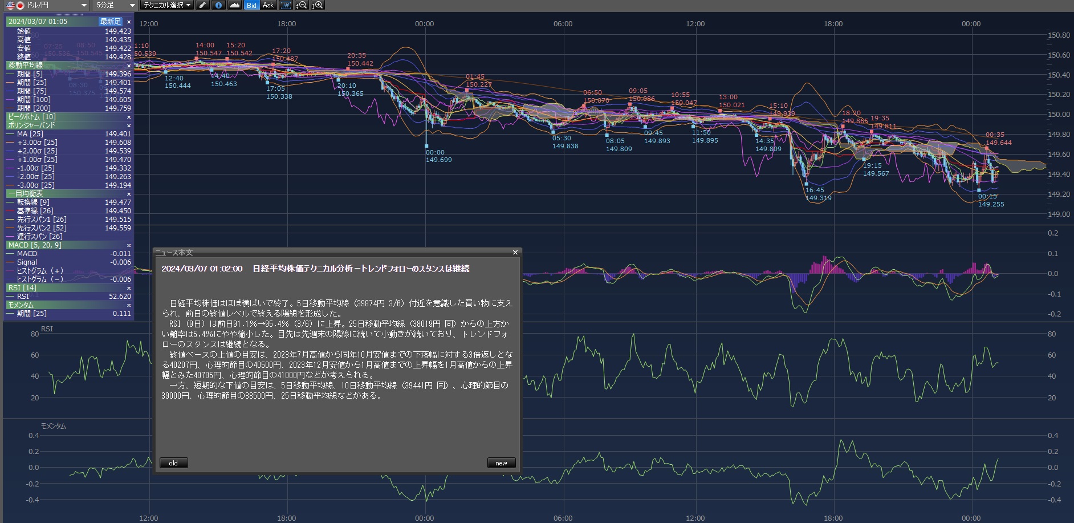The width and height of the screenshot is (1074, 523).
Task: Click the area chart type icon
Action: (x=234, y=5)
